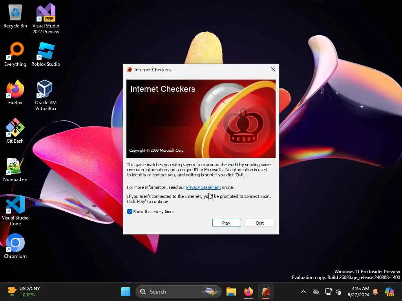Select Visual Studio 2022 Preview desktop icon
Image resolution: width=402 pixels, height=301 pixels.
coord(46,18)
